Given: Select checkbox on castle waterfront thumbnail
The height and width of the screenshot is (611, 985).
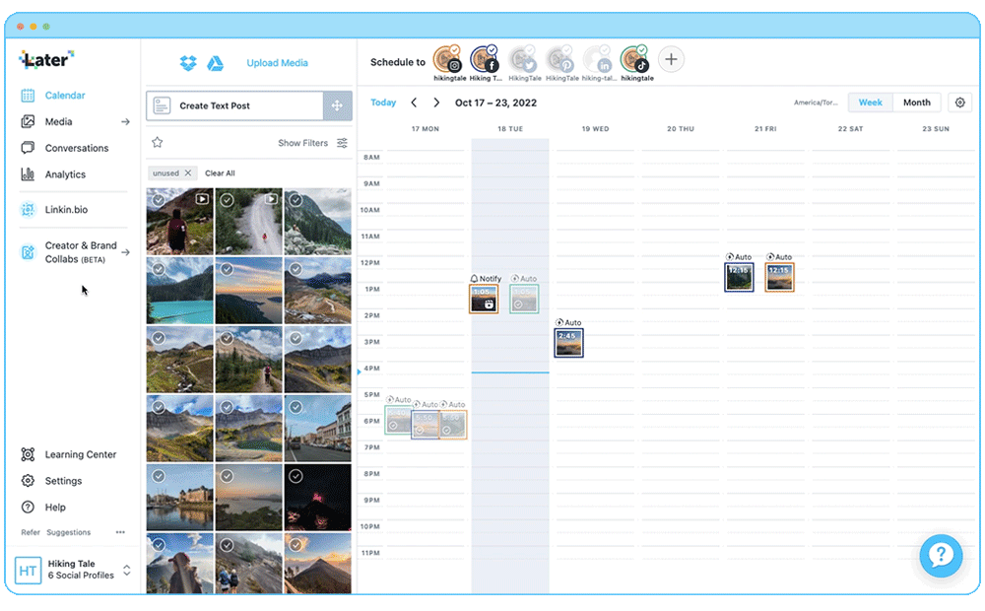Looking at the screenshot, I should click(x=159, y=476).
